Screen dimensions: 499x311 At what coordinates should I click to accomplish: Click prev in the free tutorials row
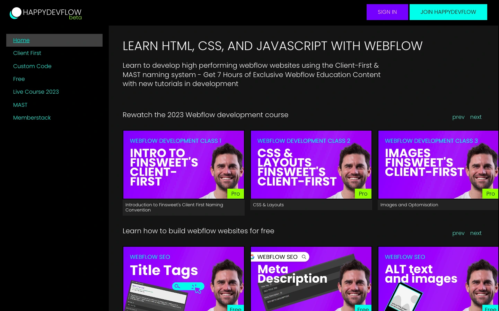[x=458, y=233]
